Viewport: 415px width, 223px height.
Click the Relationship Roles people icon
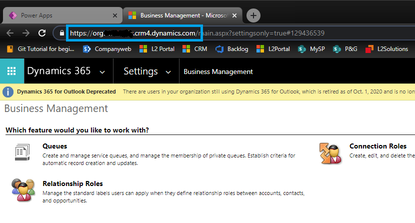[x=23, y=189]
